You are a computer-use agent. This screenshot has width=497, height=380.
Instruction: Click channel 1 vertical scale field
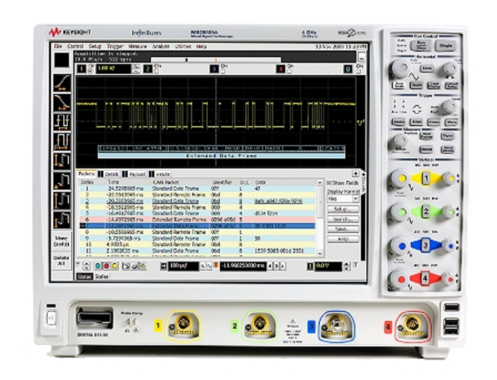[113, 69]
